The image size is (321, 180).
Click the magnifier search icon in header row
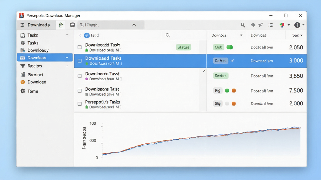tap(168, 35)
